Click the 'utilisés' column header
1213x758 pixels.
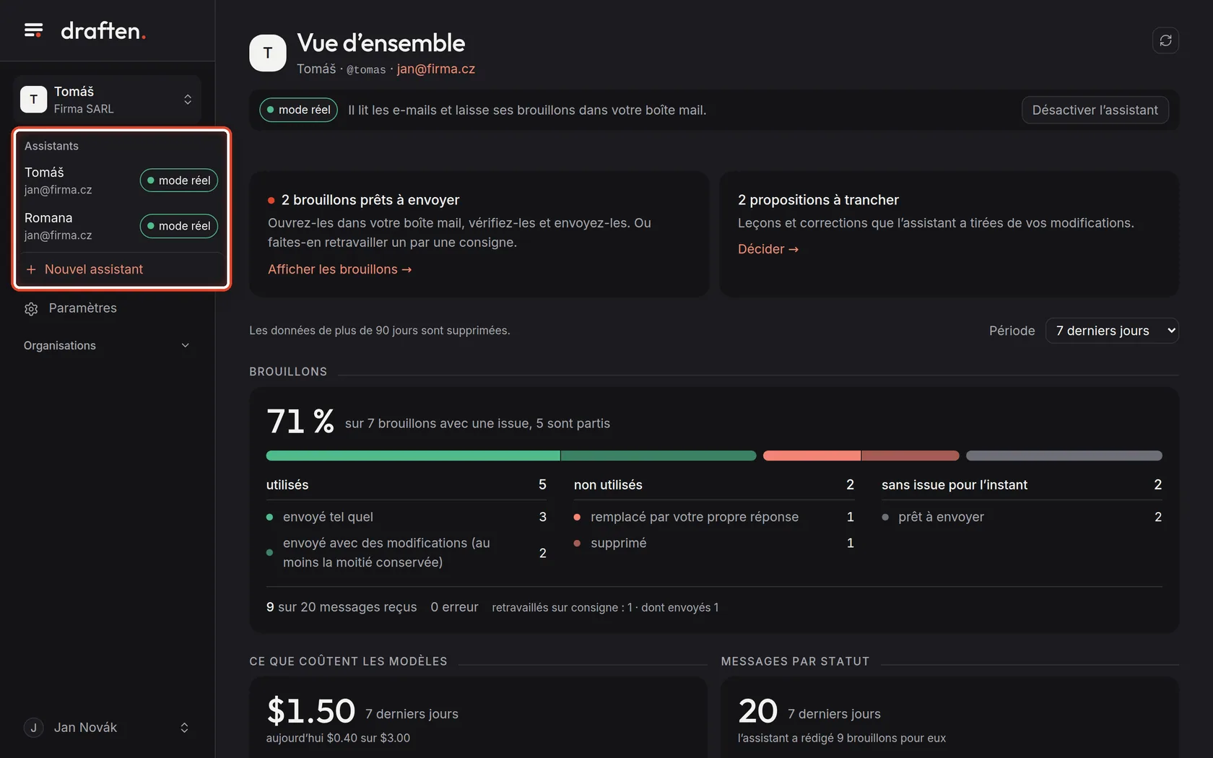coord(287,485)
